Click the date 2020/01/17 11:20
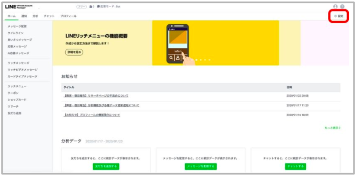Screen dimensions: 357x176 coord(297,105)
